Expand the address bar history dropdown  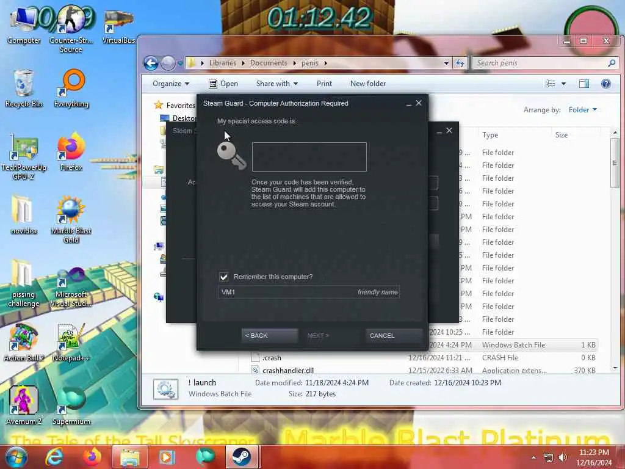pos(446,63)
